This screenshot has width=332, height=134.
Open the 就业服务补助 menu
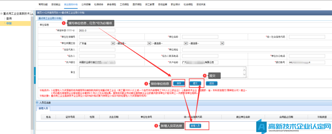pyautogui.click(x=71, y=5)
